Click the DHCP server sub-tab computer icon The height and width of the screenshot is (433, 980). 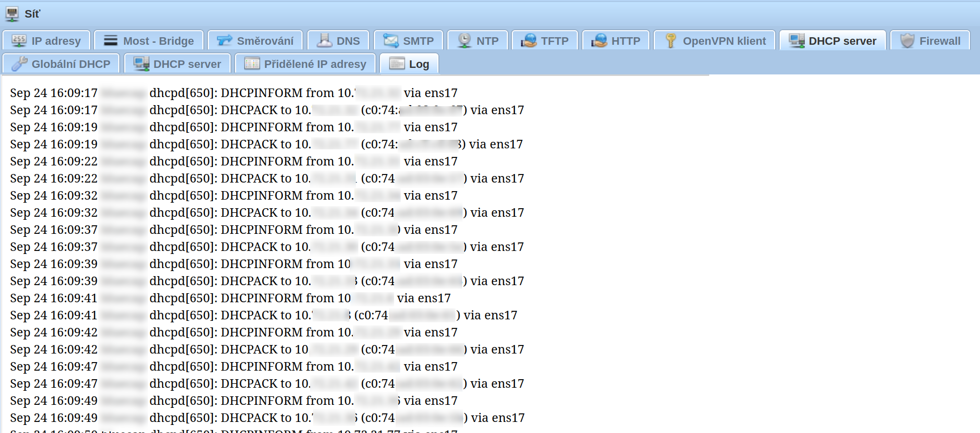pos(141,64)
